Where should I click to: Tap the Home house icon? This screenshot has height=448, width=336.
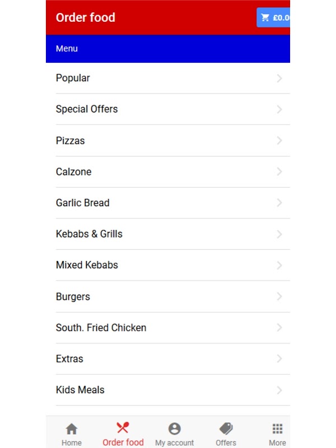72,428
